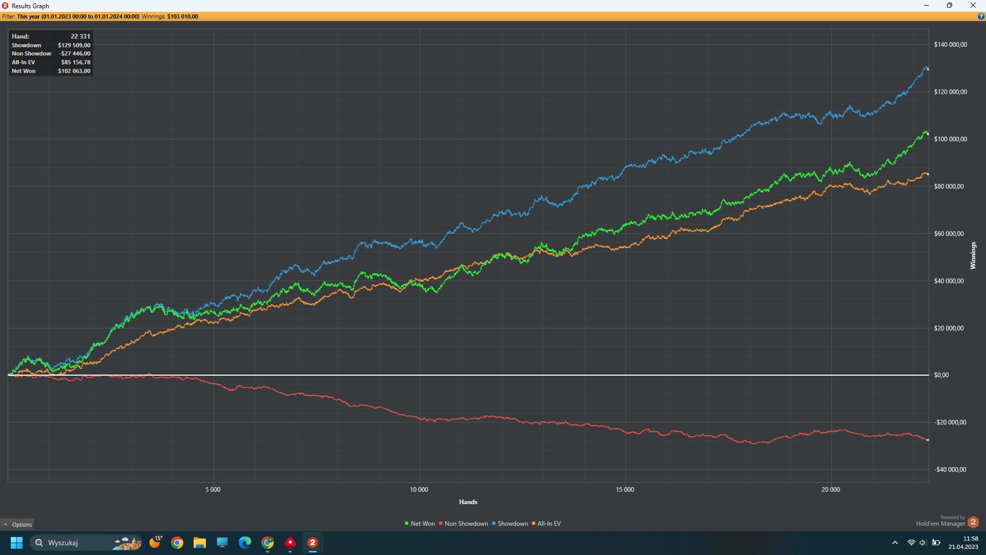Click the Non Showdown -$27 446,00 tooltip row
986x555 pixels.
51,53
